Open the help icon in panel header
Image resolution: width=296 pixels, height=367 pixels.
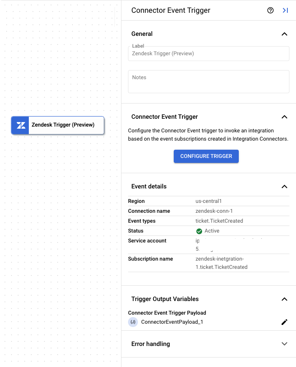click(271, 10)
